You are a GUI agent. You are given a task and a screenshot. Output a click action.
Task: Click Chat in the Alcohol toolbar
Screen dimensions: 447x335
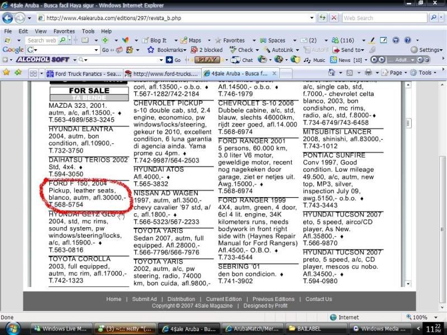click(x=242, y=60)
